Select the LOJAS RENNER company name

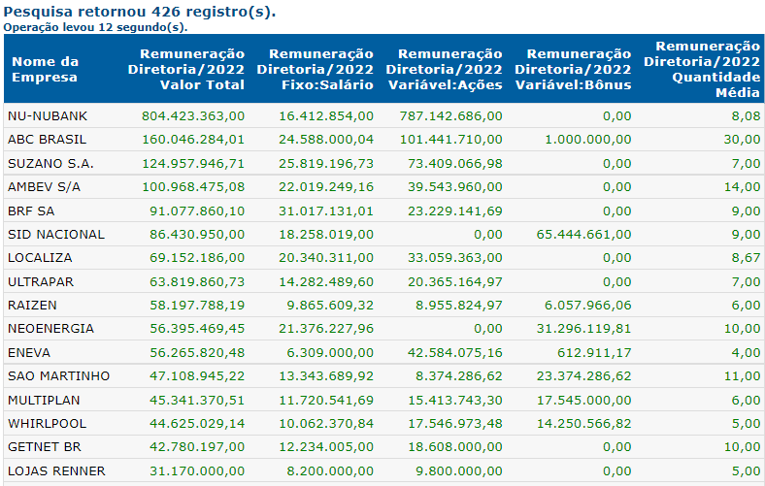(55, 470)
